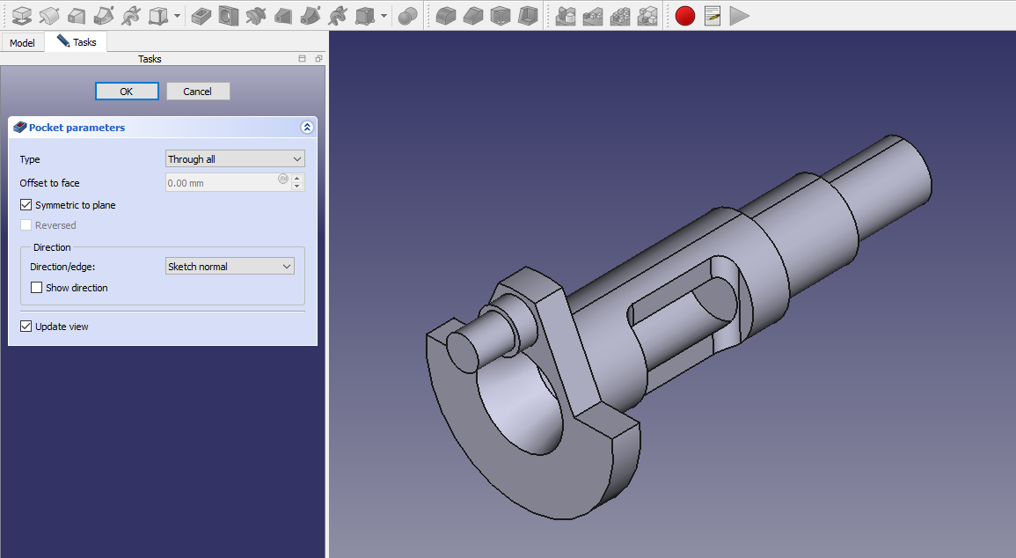
Task: Start macro recording with red circle
Action: (x=685, y=15)
